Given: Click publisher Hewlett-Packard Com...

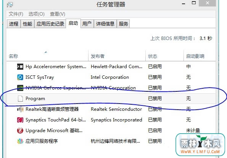Looking at the screenshot, I should click(116, 67).
